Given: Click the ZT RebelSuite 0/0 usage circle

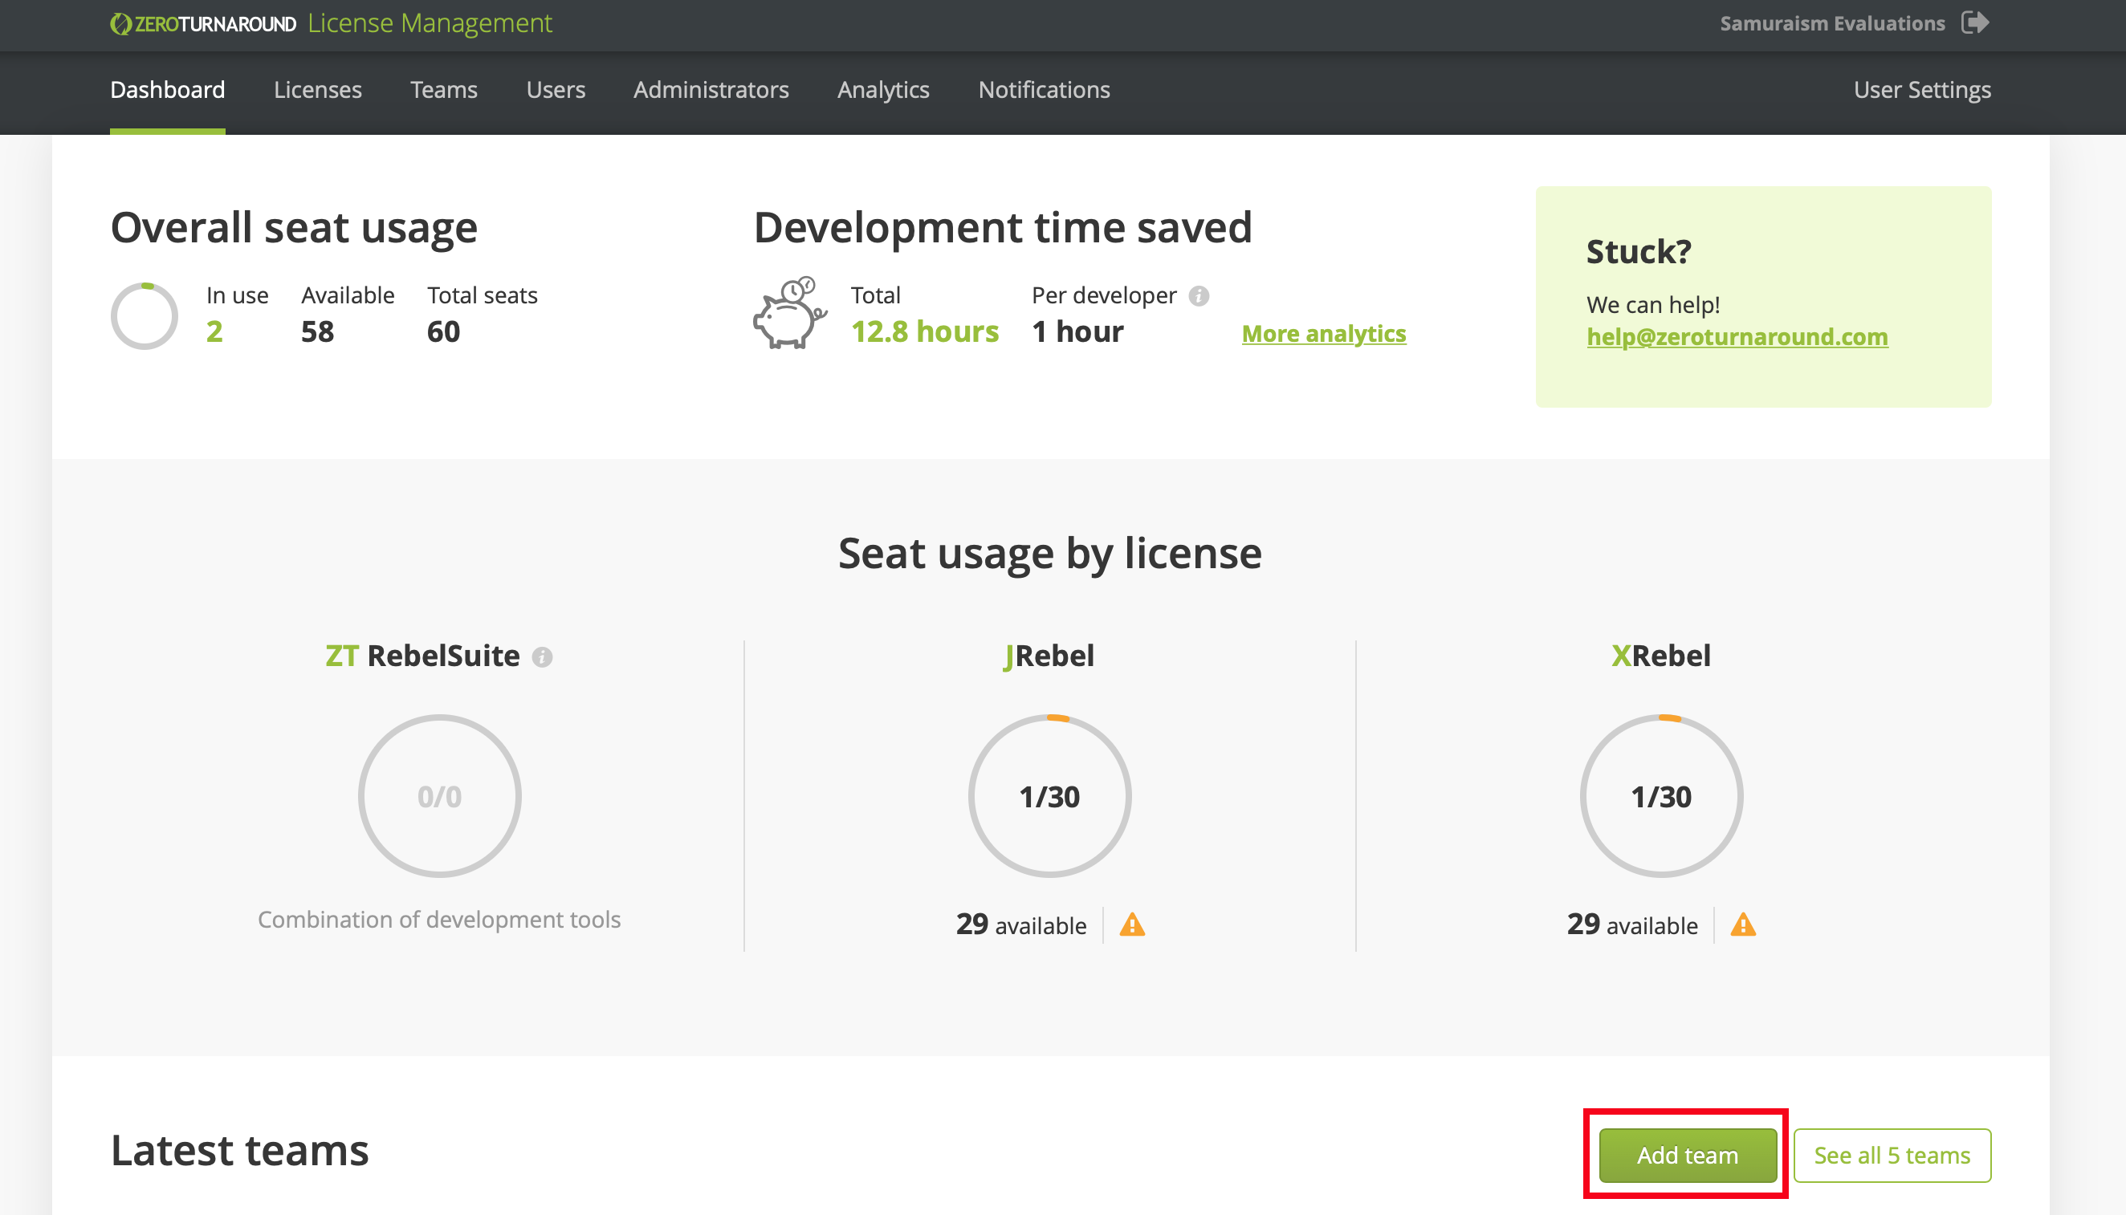Looking at the screenshot, I should (440, 796).
